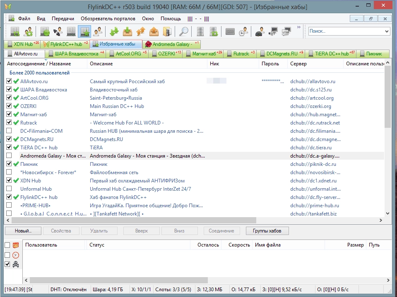The height and width of the screenshot is (297, 397).
Task: Enable autoconnect for •PRIME-HUB•
Action: pos(9,205)
